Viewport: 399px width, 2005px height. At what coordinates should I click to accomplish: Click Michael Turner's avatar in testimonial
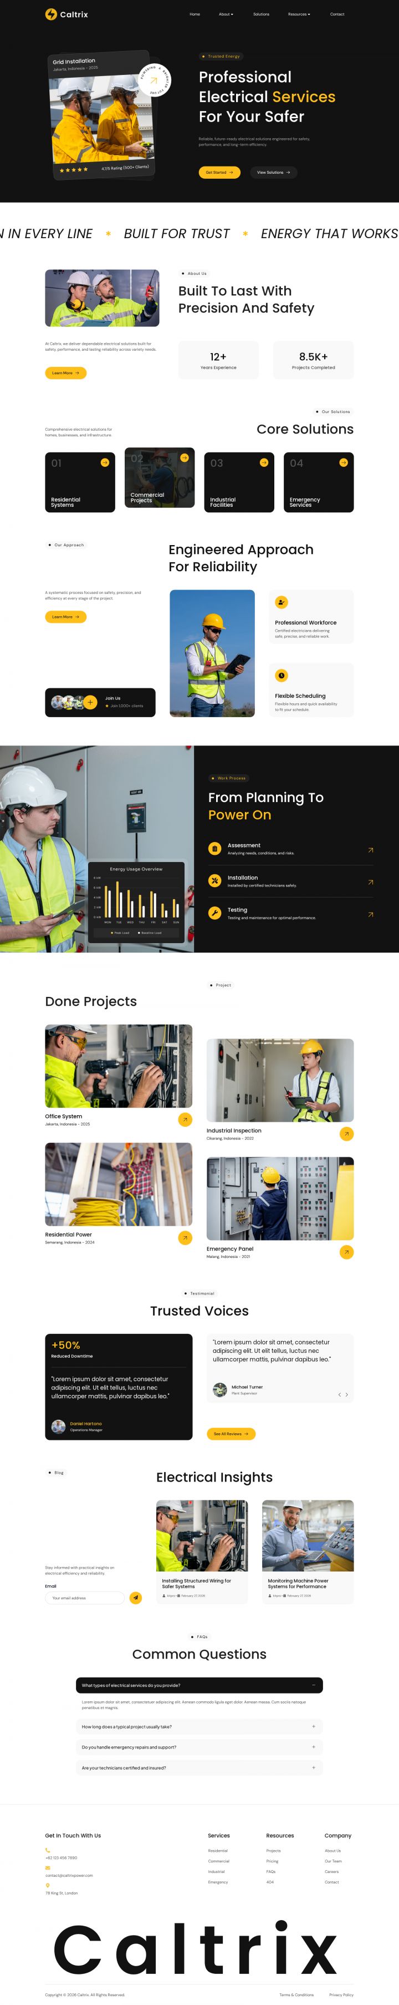pos(220,1389)
